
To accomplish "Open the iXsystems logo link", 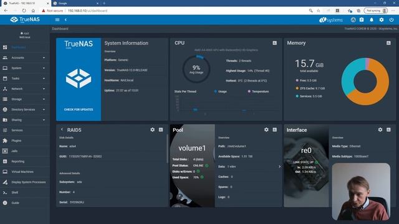I will [331, 20].
